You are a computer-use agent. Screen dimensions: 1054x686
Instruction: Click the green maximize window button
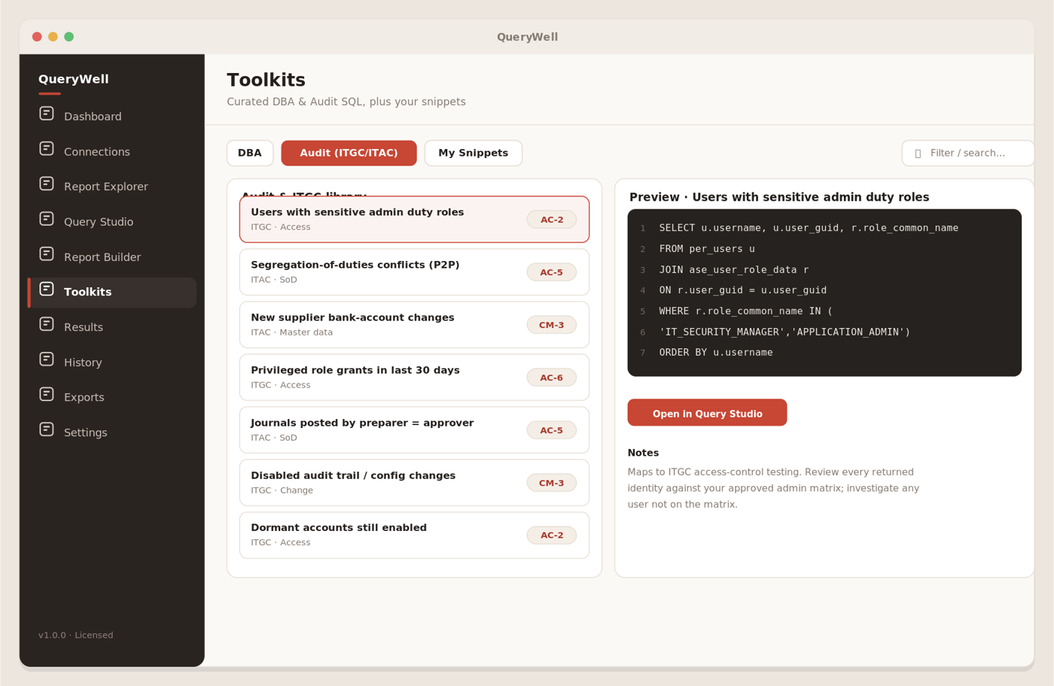tap(69, 37)
